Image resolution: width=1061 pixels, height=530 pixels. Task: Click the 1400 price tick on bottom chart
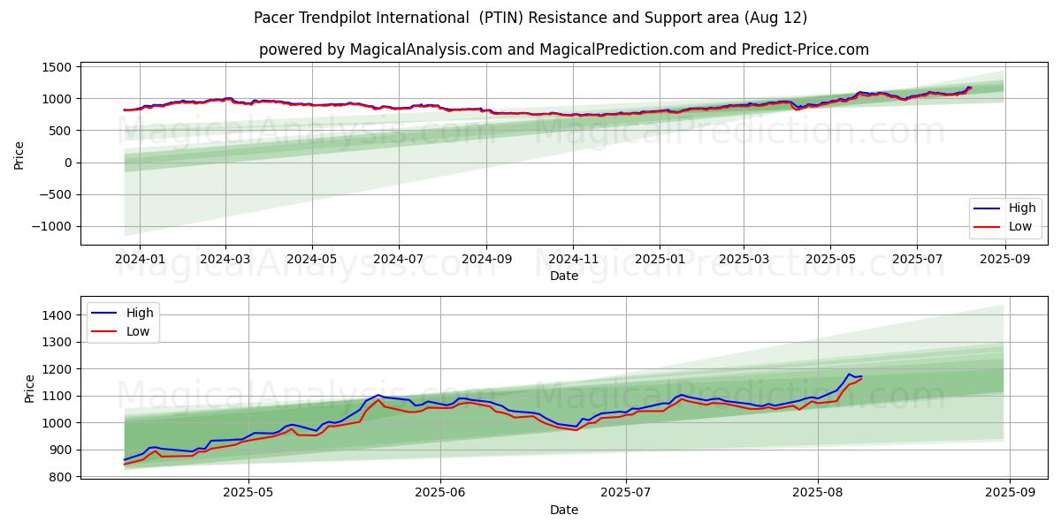[57, 315]
